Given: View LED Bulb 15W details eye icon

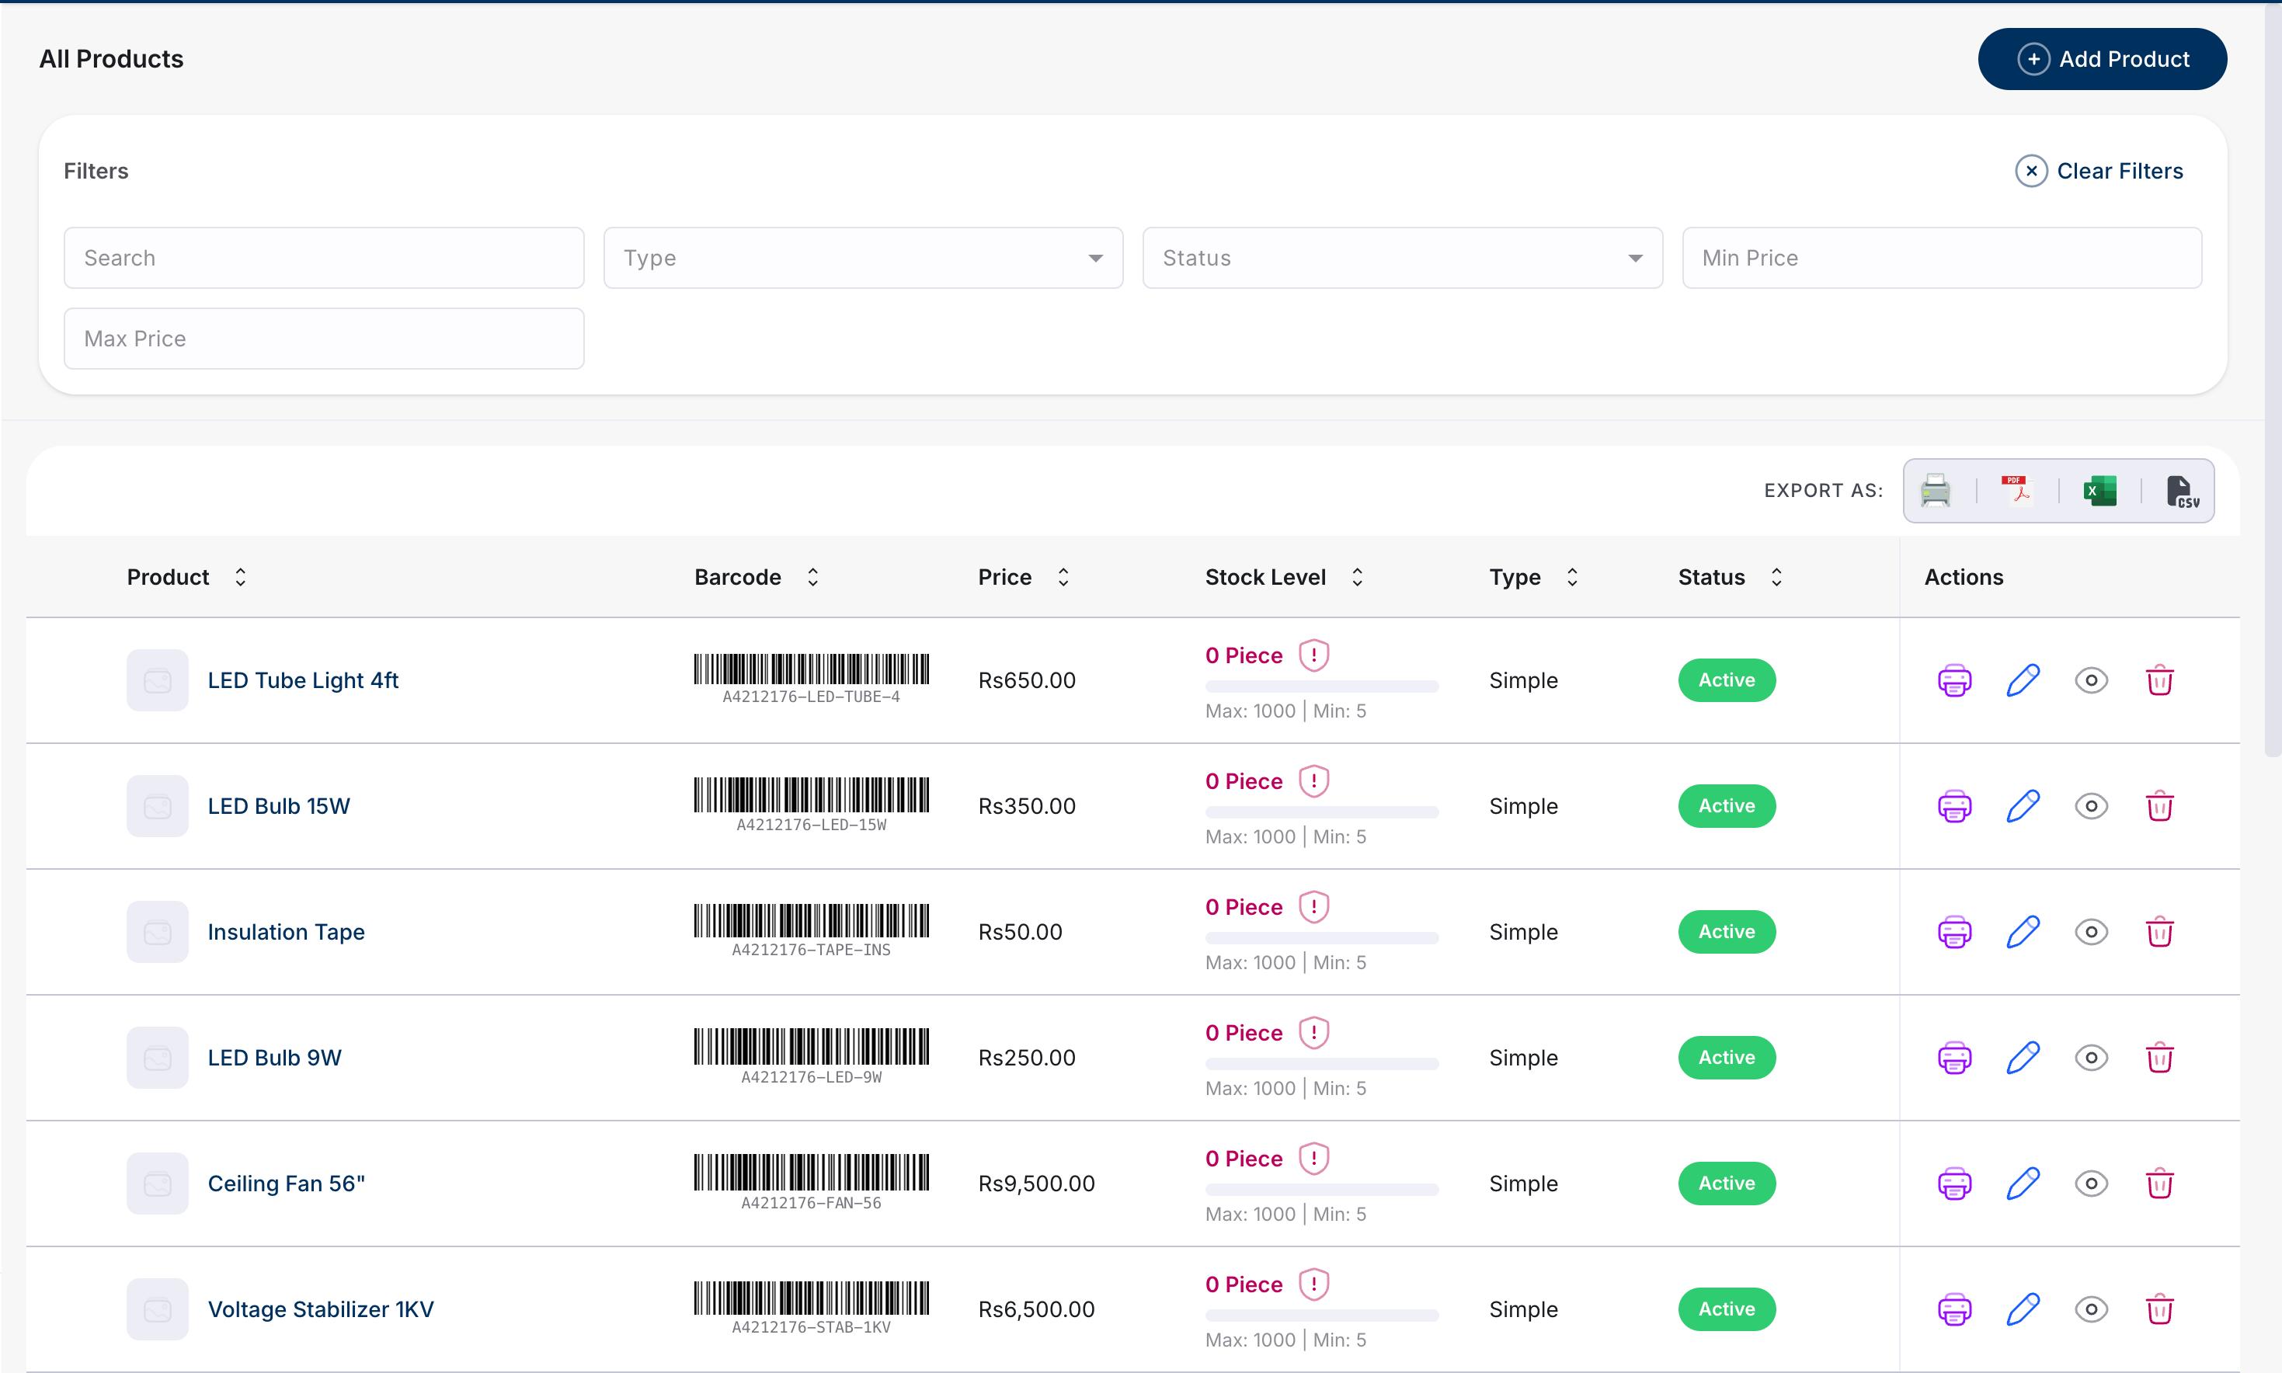Looking at the screenshot, I should pyautogui.click(x=2090, y=807).
